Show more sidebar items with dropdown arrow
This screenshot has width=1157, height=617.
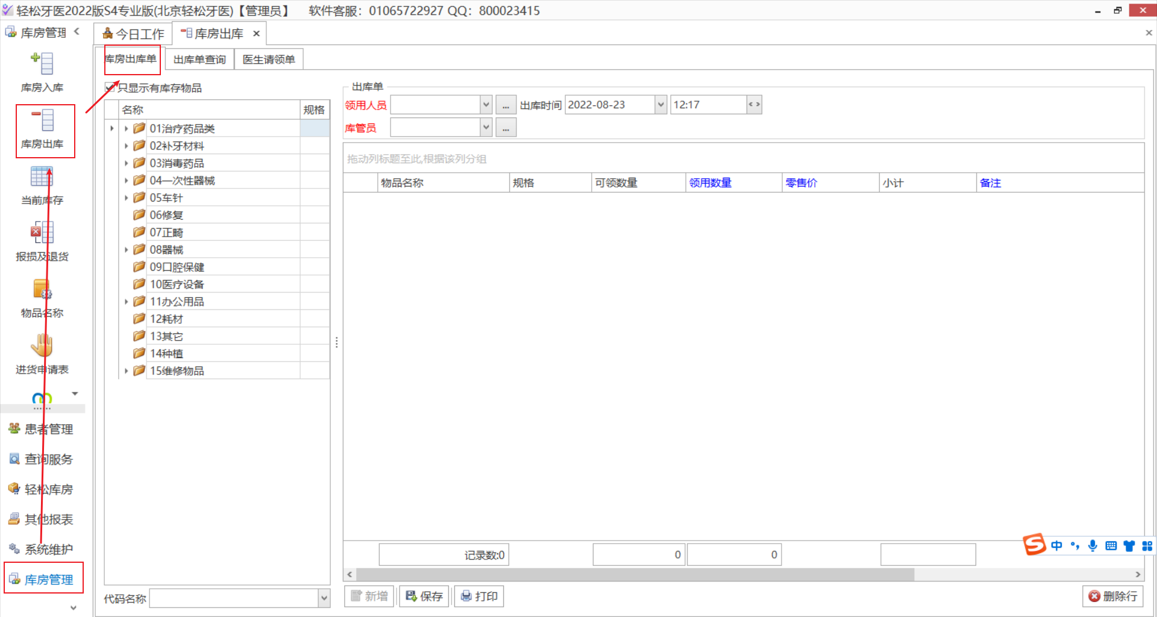[x=75, y=394]
